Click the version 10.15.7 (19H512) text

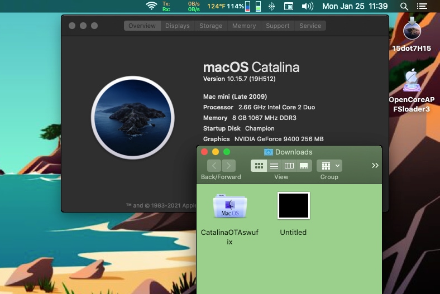[x=239, y=79]
